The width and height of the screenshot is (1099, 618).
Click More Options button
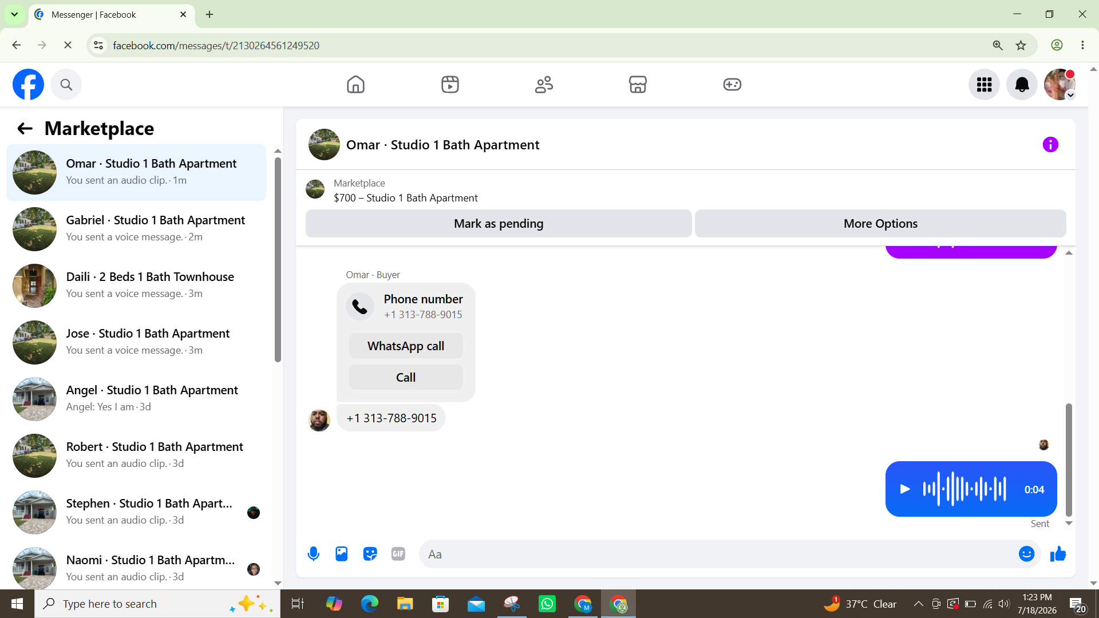click(880, 224)
